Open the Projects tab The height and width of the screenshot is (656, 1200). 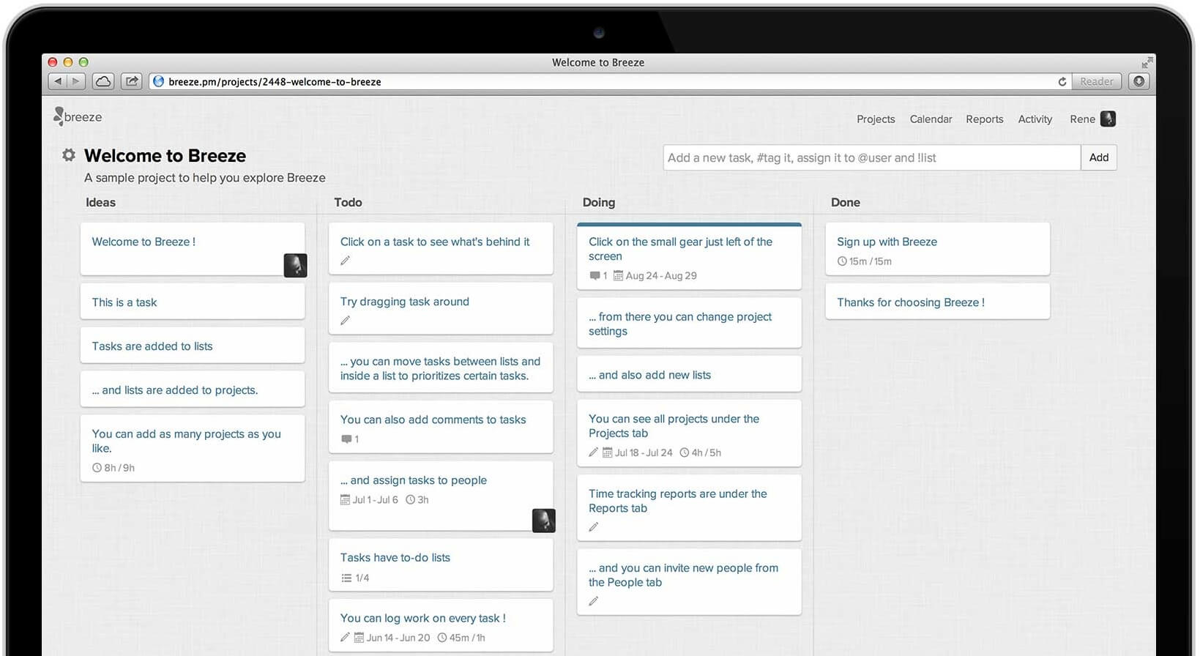[x=876, y=119]
